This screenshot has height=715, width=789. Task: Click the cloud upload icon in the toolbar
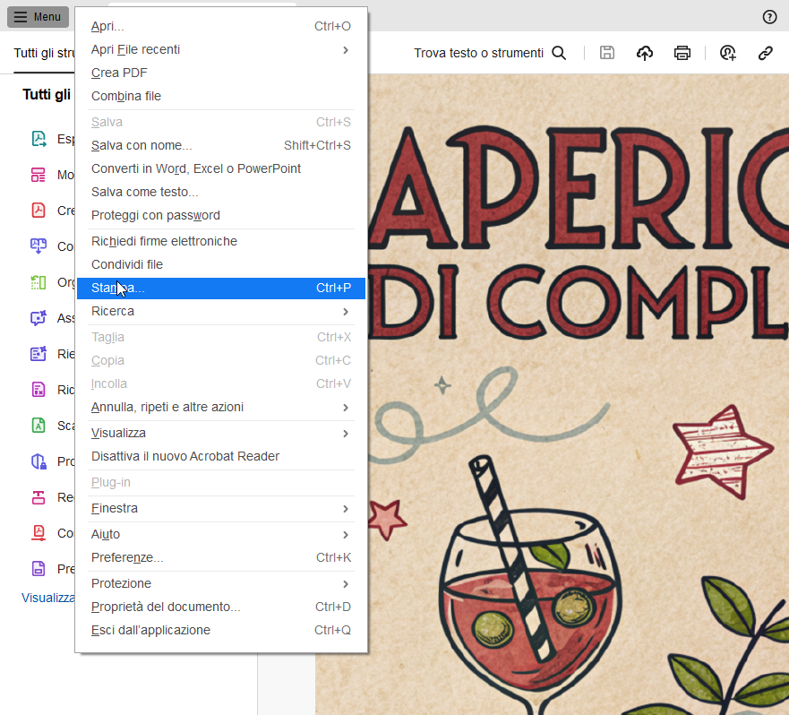645,53
